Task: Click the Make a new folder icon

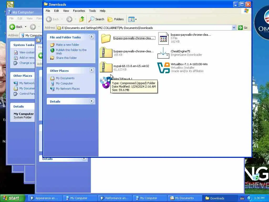Action: click(x=52, y=45)
